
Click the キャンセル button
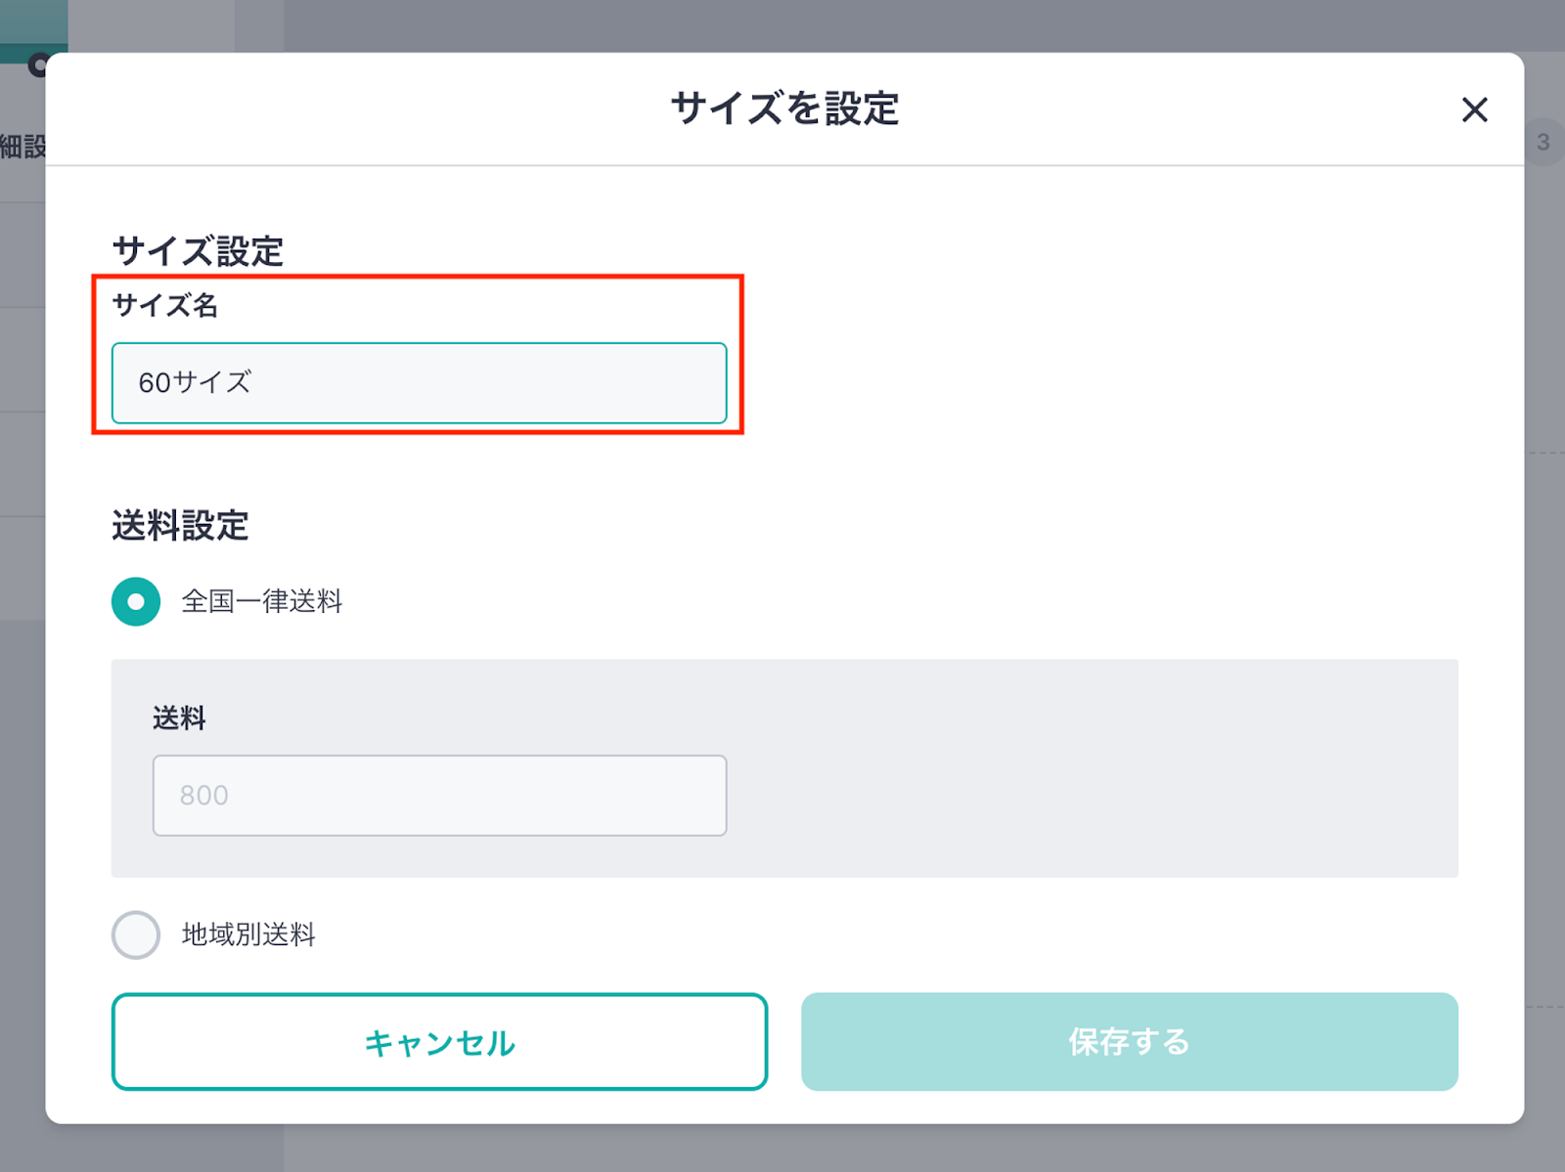click(439, 1042)
